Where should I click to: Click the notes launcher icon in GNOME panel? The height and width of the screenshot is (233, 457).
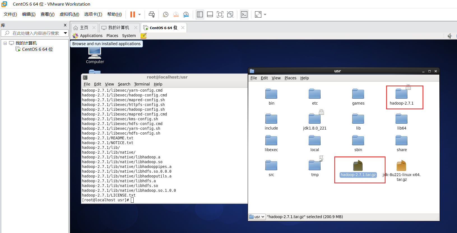point(143,36)
